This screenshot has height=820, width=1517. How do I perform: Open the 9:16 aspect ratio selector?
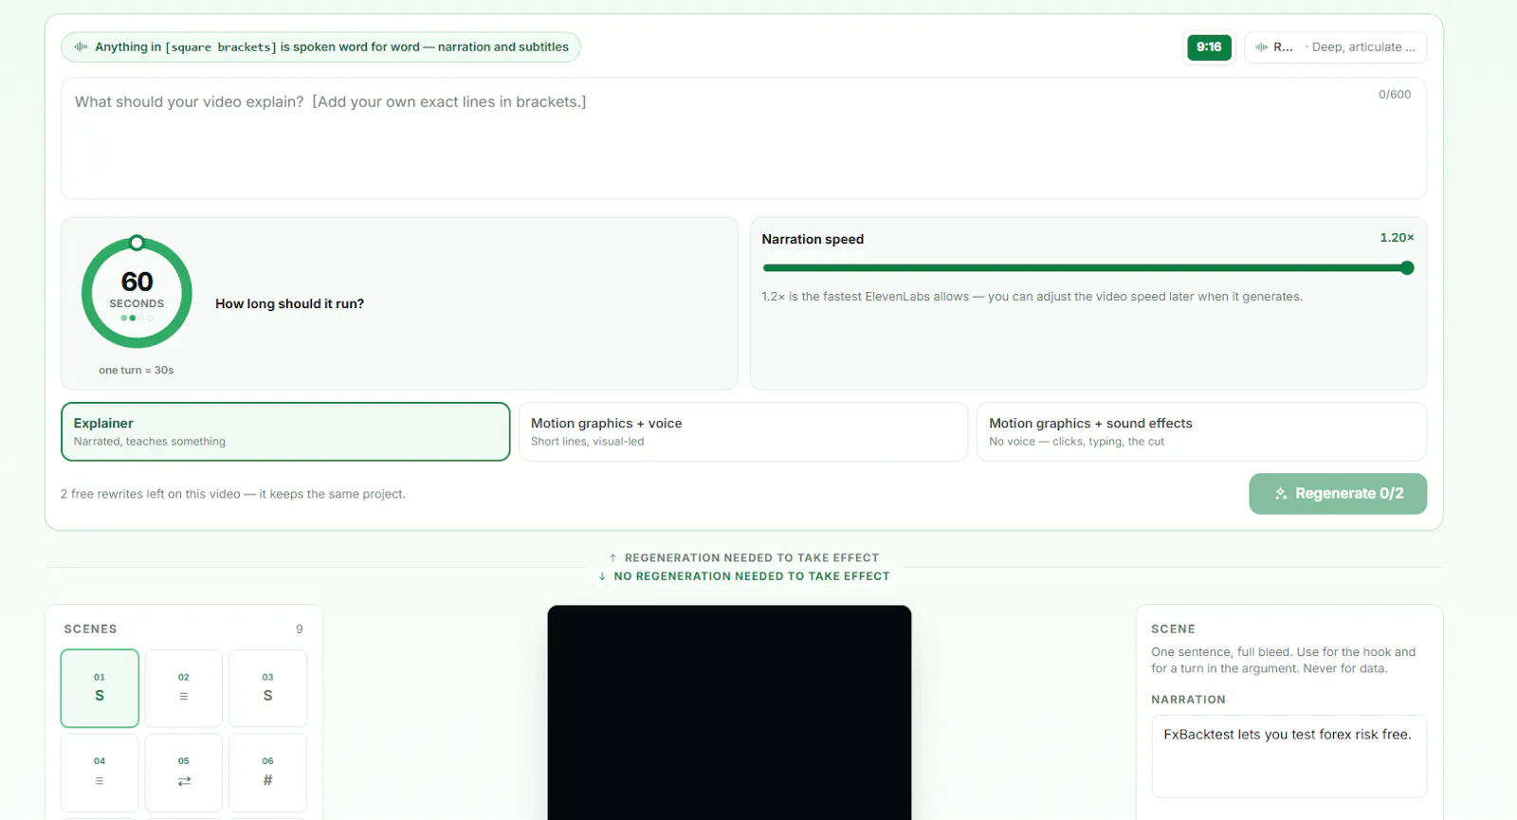pyautogui.click(x=1209, y=47)
